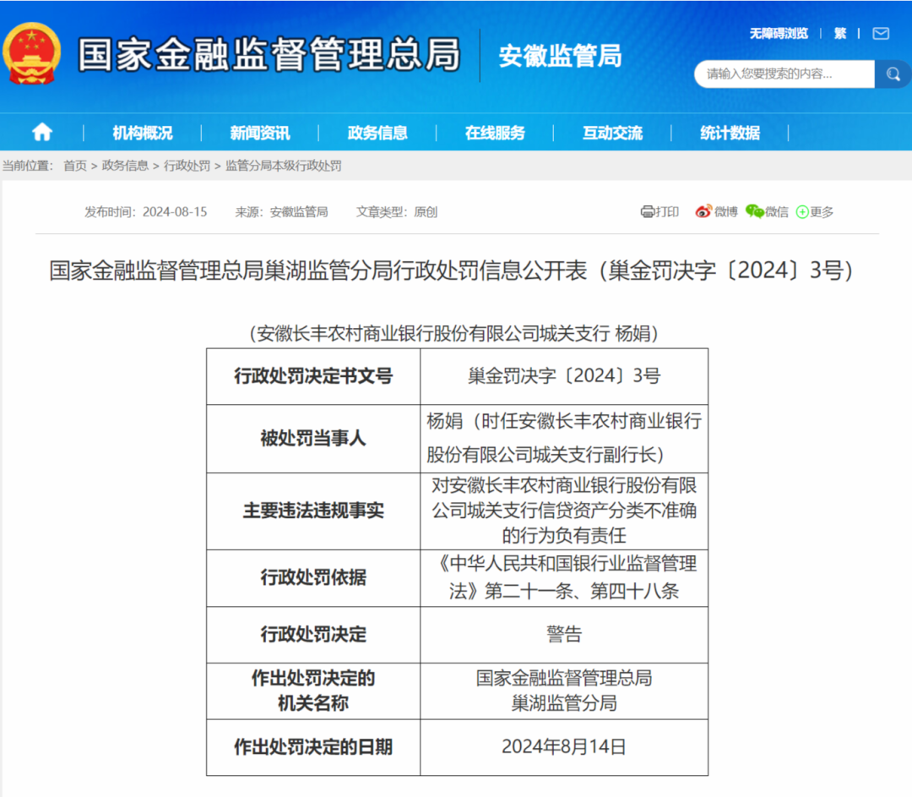The image size is (912, 797).
Task: Click 行政处罚 breadcrumb link
Action: coord(187,166)
